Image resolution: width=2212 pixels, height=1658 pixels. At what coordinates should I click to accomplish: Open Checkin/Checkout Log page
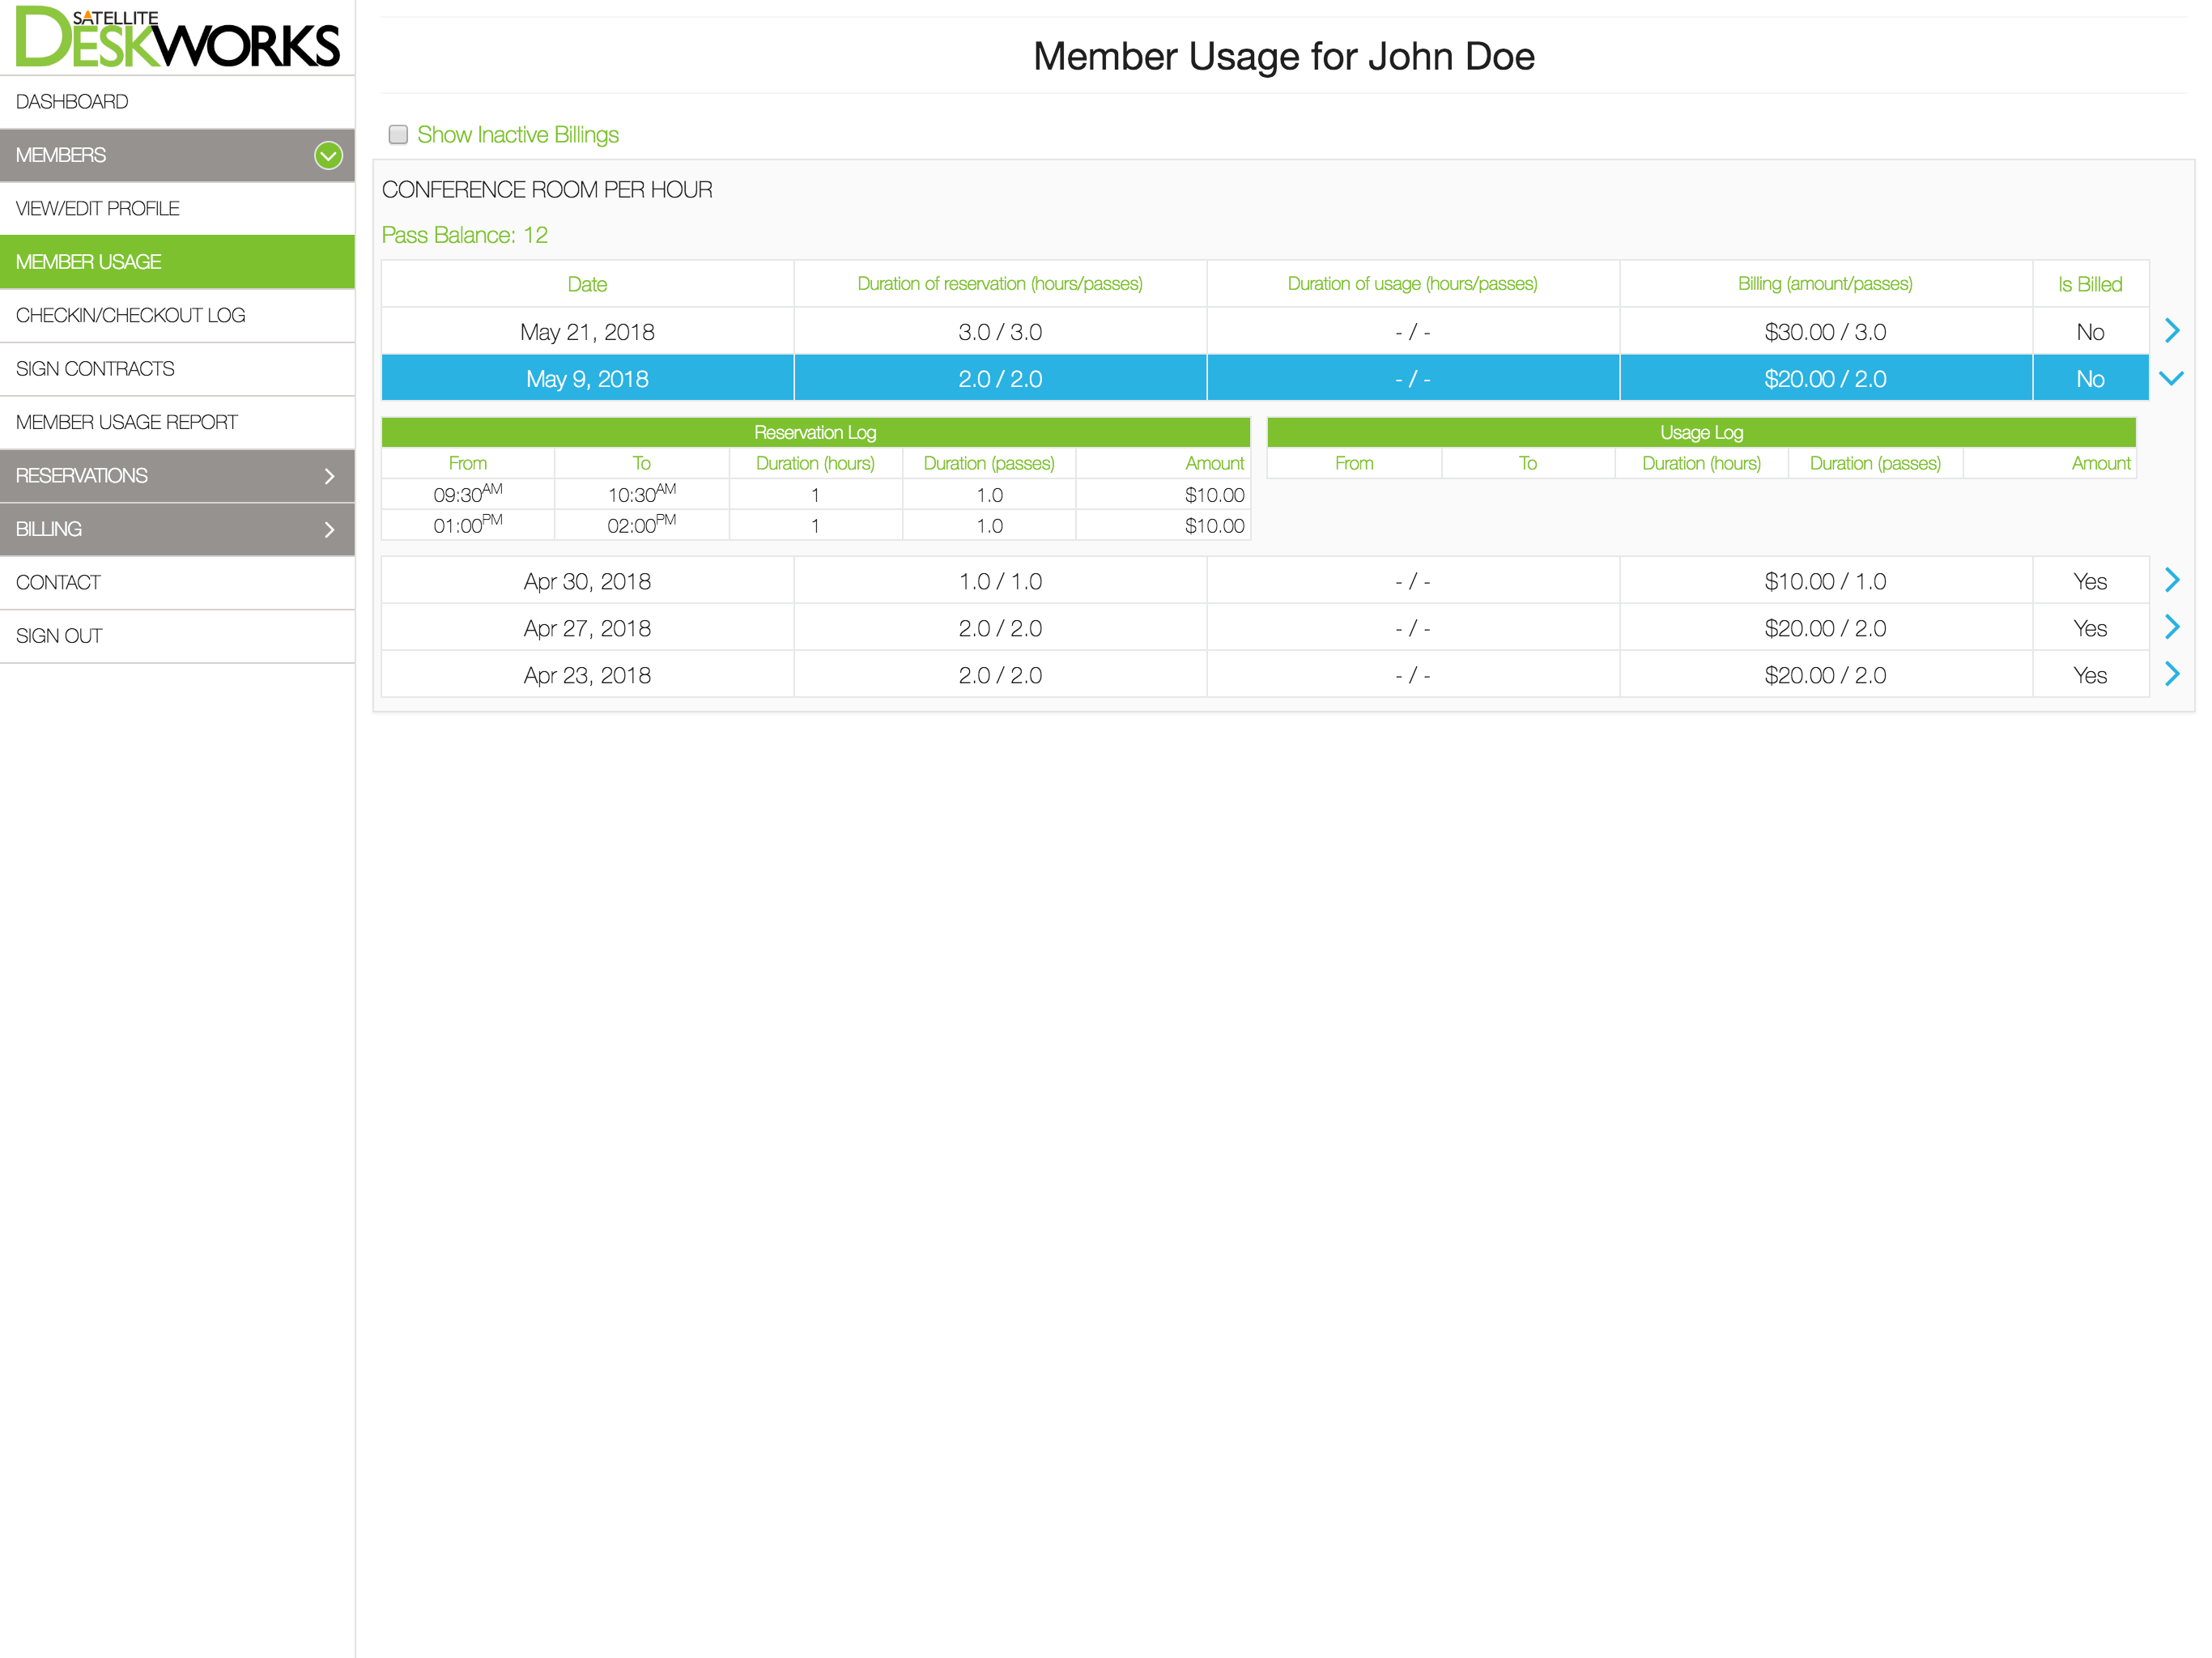[x=177, y=315]
